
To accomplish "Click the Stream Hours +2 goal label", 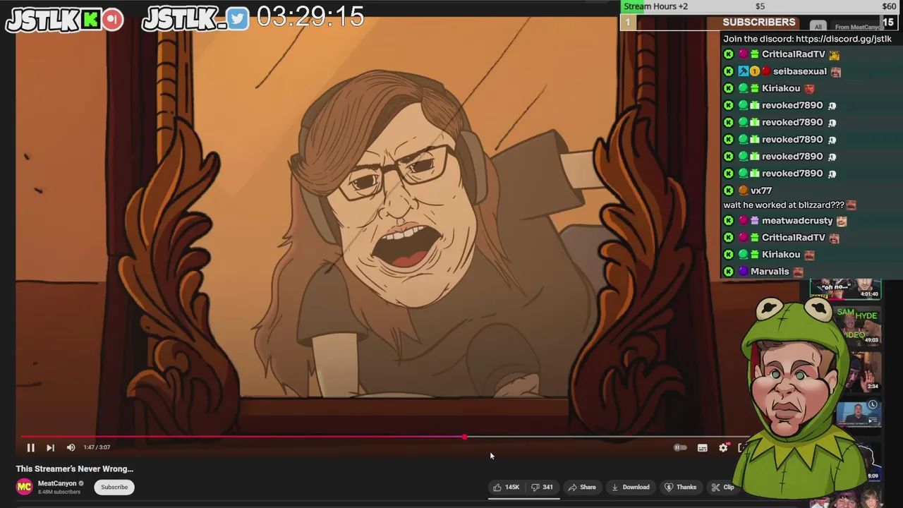I will click(x=655, y=6).
